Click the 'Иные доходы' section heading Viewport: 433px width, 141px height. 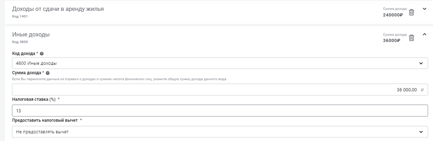(31, 34)
